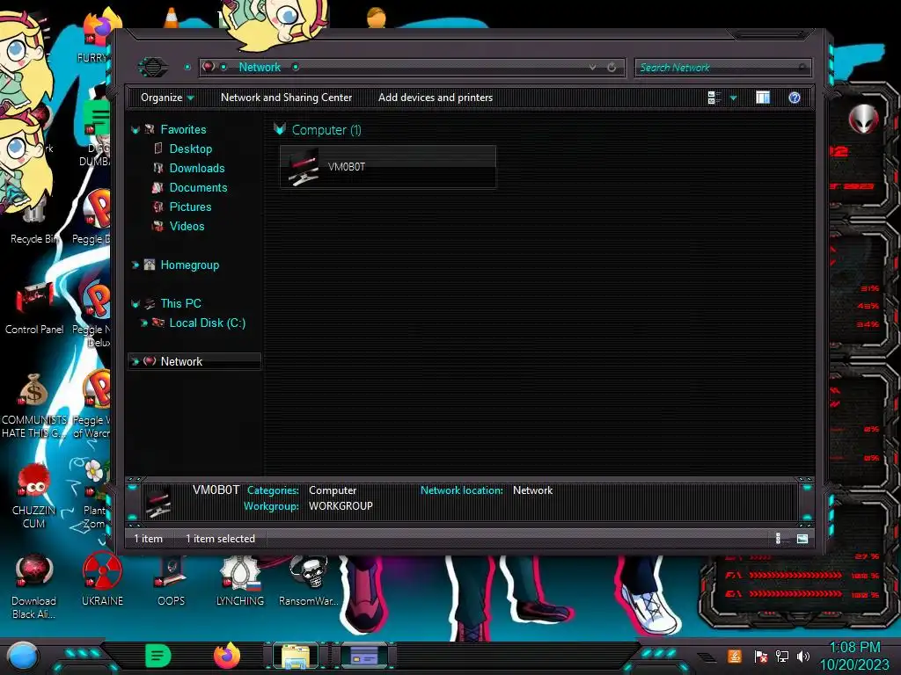The width and height of the screenshot is (901, 675).
Task: Click Add devices and printers
Action: click(435, 98)
